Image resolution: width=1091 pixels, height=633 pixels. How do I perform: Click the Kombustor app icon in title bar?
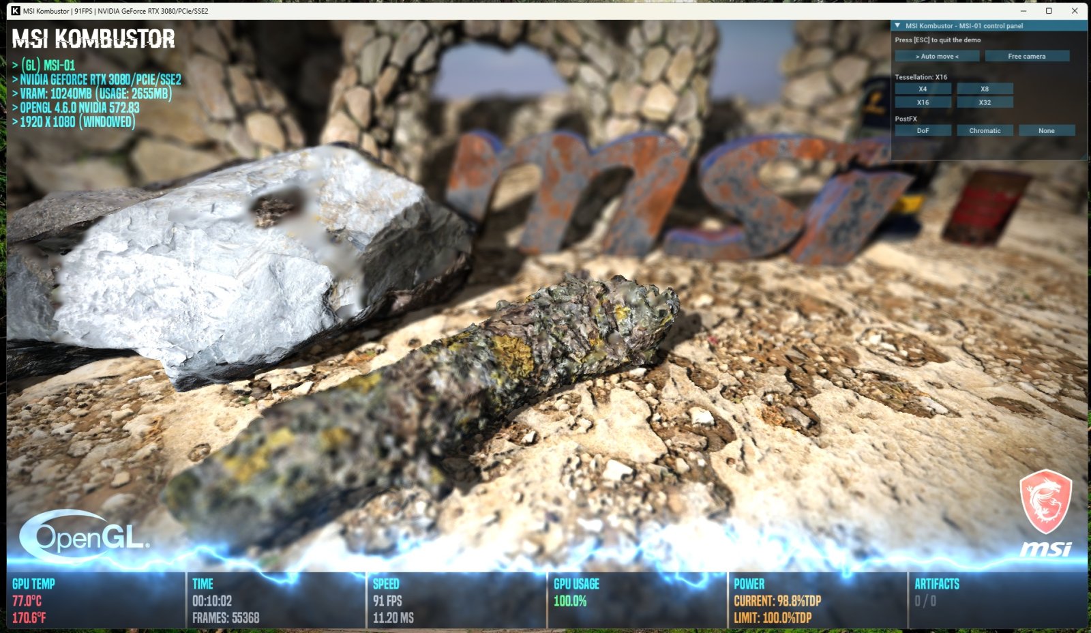15,11
